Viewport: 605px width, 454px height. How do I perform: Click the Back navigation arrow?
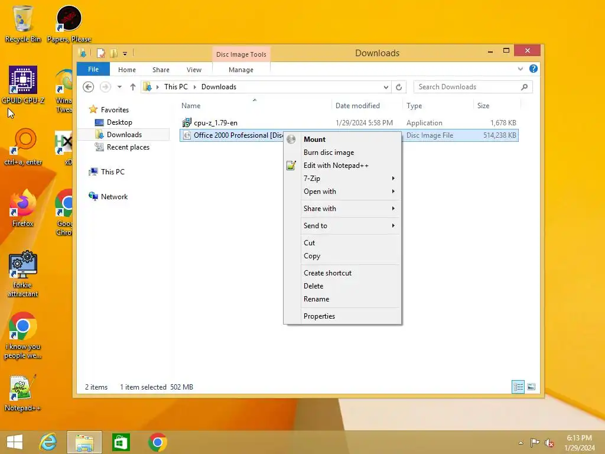coord(89,87)
